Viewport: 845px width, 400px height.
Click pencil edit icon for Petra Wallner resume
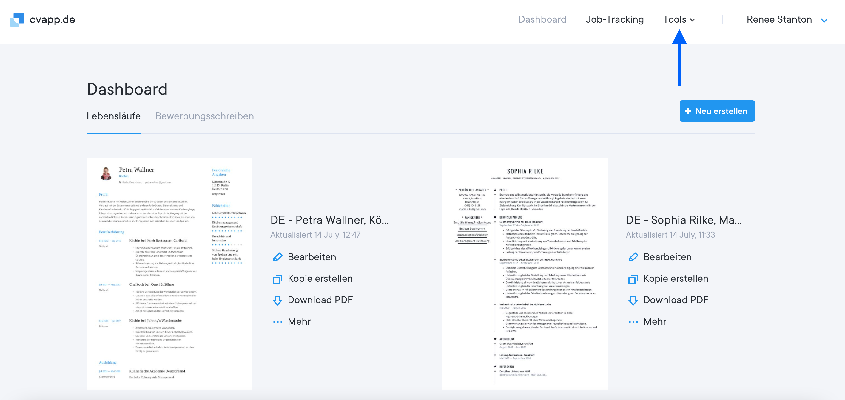277,257
